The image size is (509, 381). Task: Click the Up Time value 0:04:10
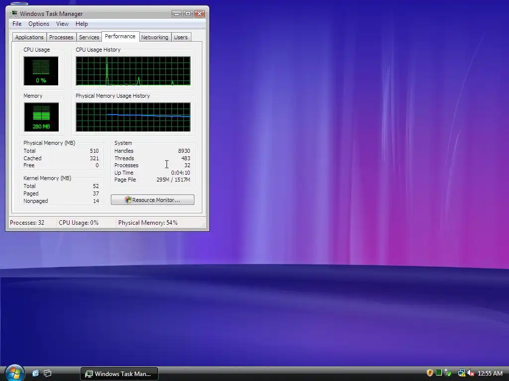point(180,173)
